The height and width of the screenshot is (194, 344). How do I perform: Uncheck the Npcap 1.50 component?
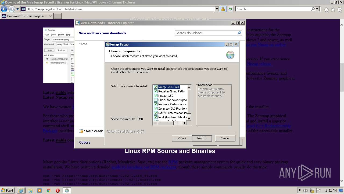coord(156,96)
